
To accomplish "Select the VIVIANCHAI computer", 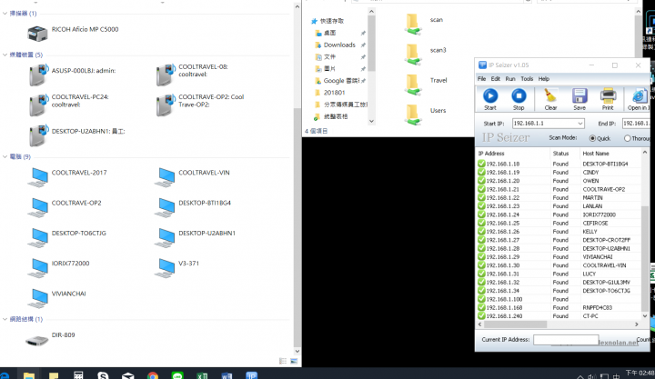I will click(57, 297).
